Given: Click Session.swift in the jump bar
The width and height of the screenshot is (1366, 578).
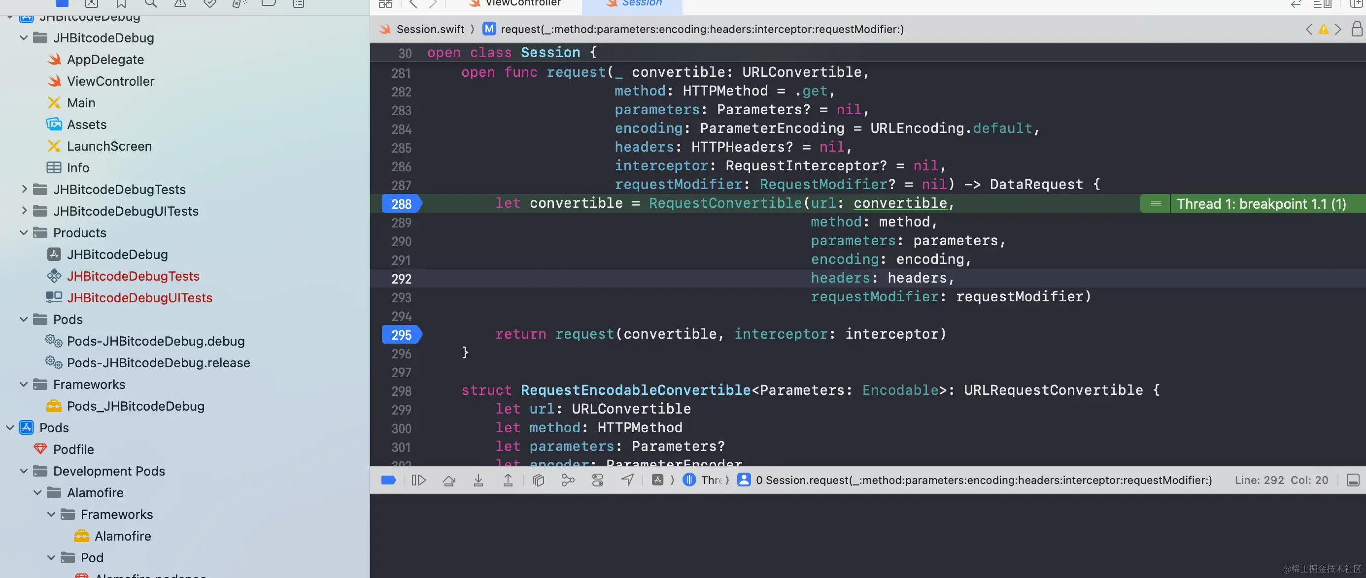Looking at the screenshot, I should pyautogui.click(x=430, y=29).
